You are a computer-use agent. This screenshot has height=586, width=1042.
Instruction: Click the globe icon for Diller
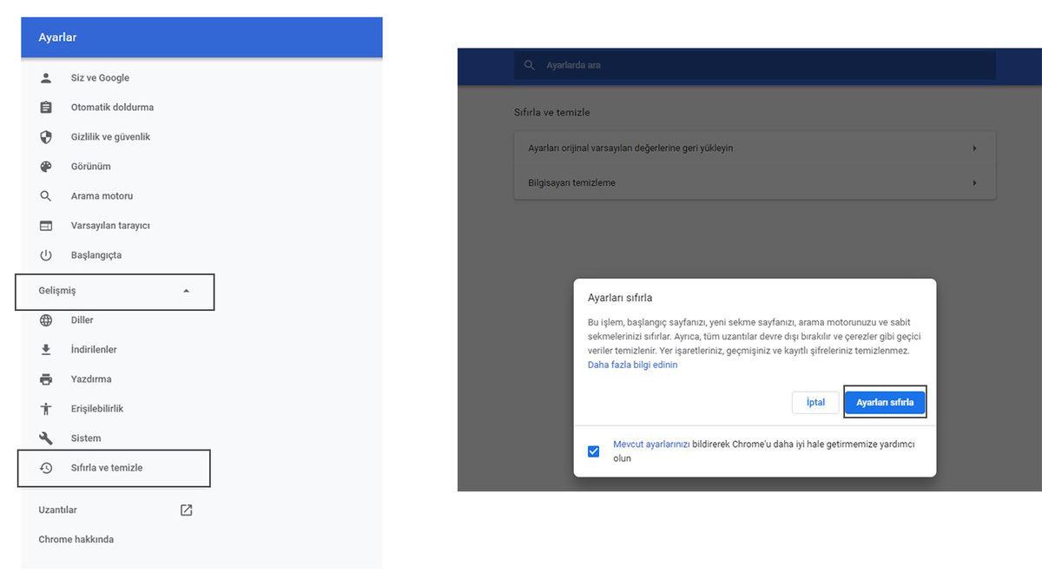coord(46,320)
